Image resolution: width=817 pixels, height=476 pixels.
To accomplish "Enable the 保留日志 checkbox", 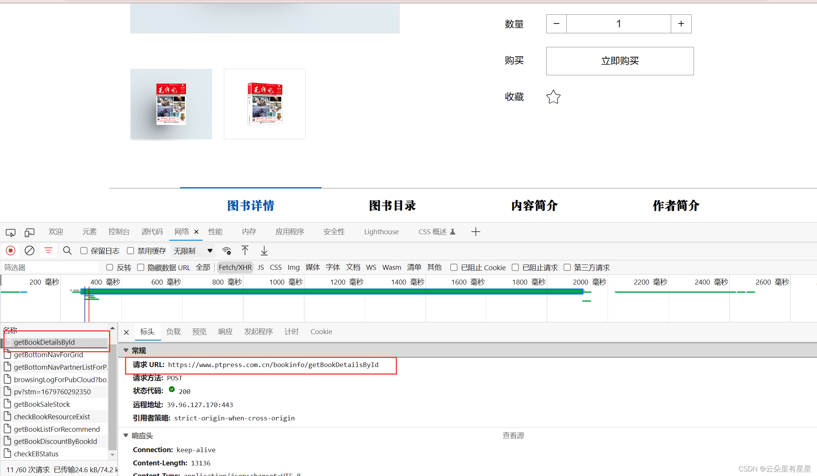I will pos(84,250).
